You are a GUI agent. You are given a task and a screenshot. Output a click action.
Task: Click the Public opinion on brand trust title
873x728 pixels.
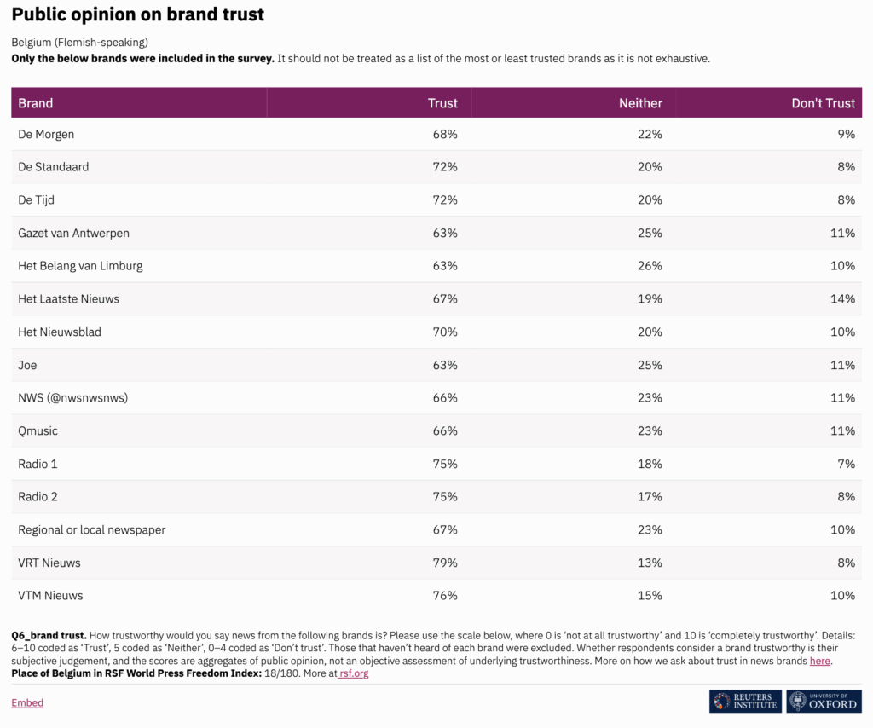[x=138, y=14]
